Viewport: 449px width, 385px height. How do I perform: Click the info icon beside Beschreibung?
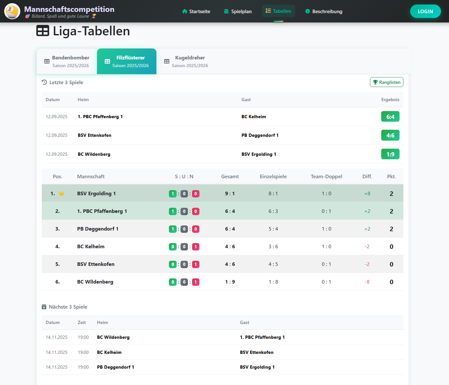pyautogui.click(x=307, y=11)
